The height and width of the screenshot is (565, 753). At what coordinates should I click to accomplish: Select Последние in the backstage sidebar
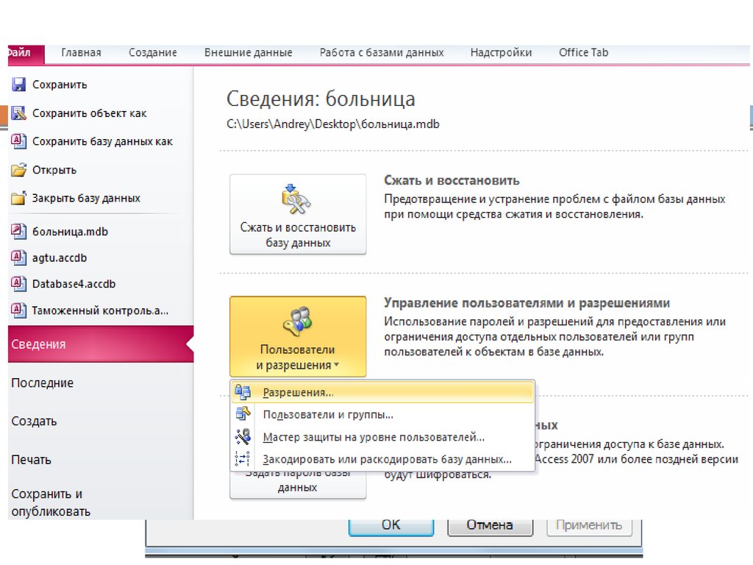click(x=43, y=383)
